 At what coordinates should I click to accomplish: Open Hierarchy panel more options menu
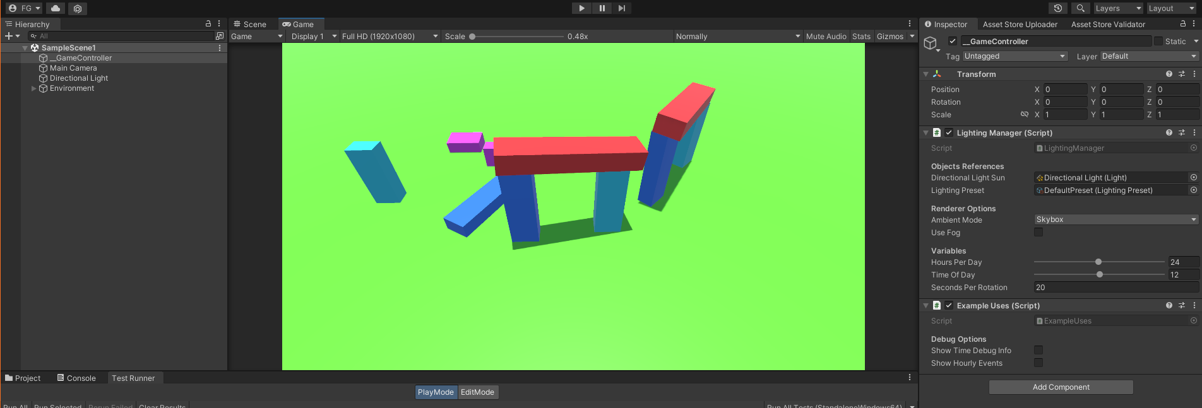pyautogui.click(x=219, y=23)
